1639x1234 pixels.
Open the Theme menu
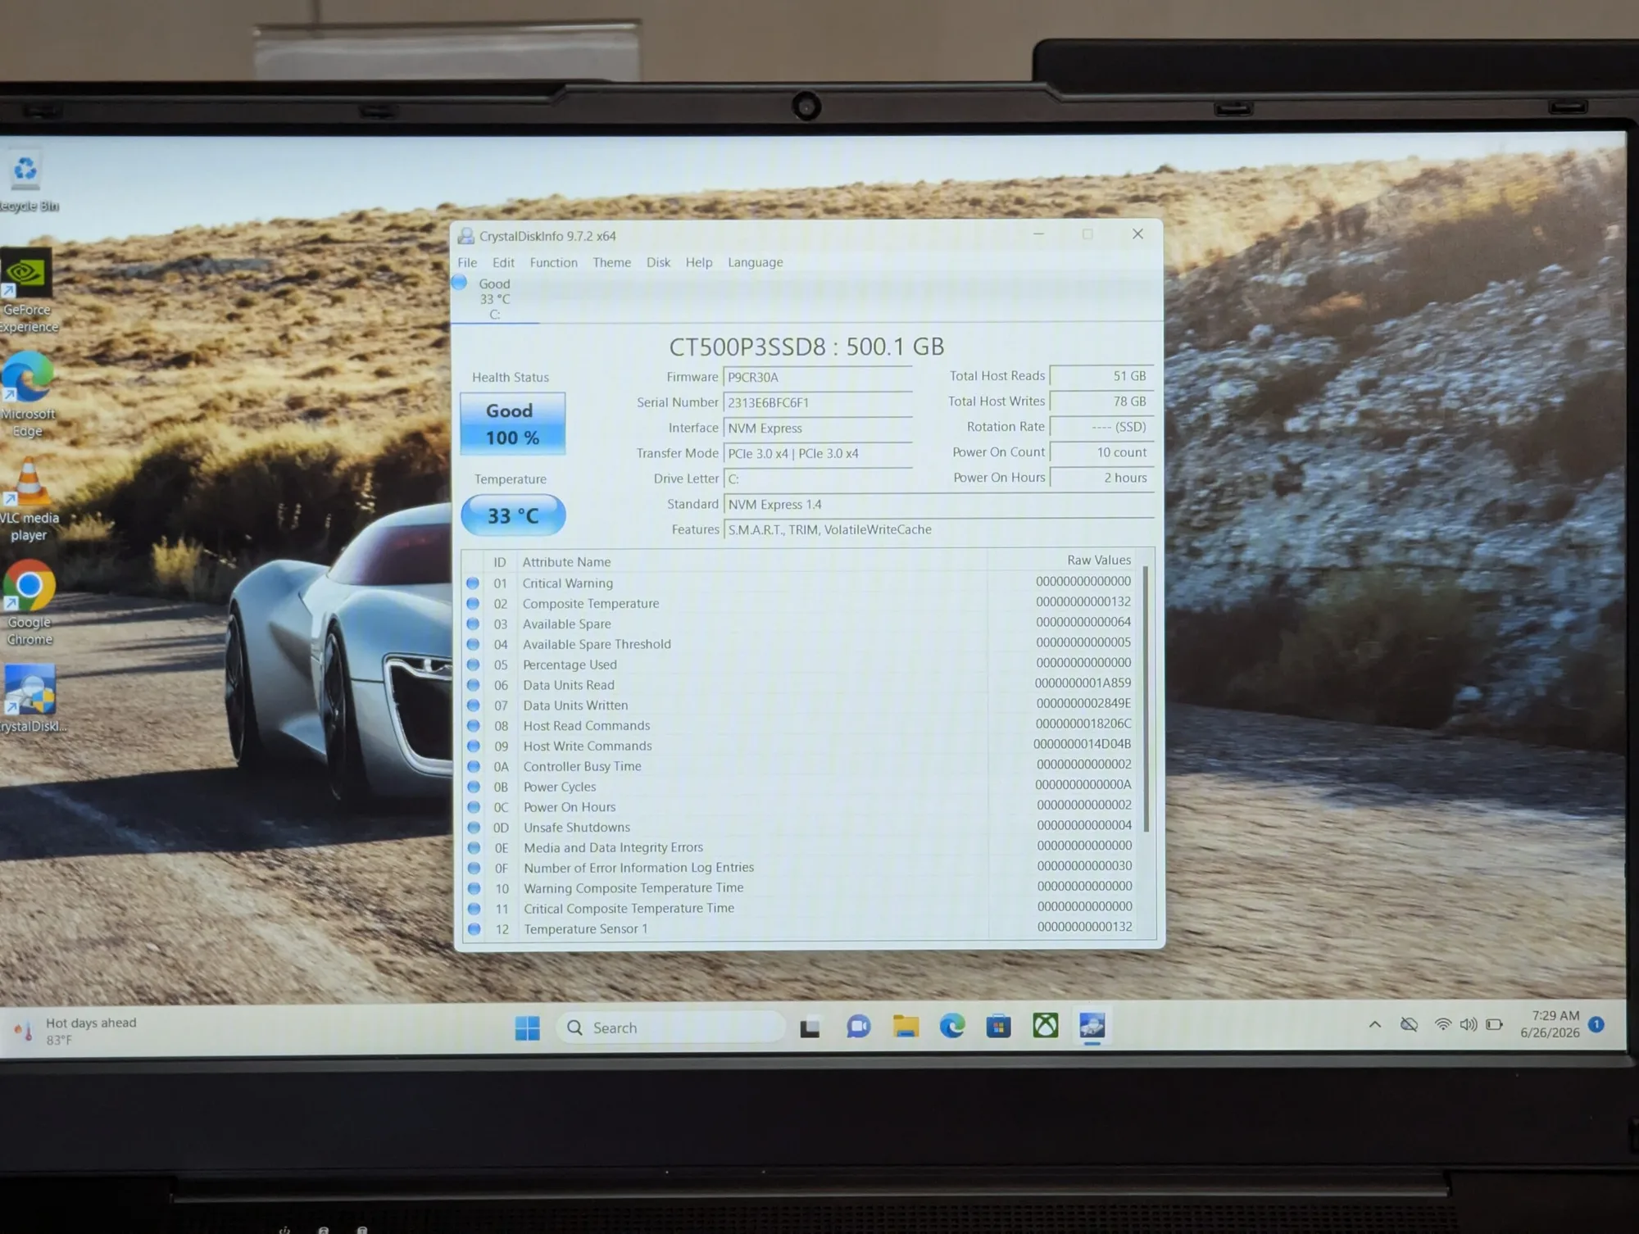tap(611, 262)
